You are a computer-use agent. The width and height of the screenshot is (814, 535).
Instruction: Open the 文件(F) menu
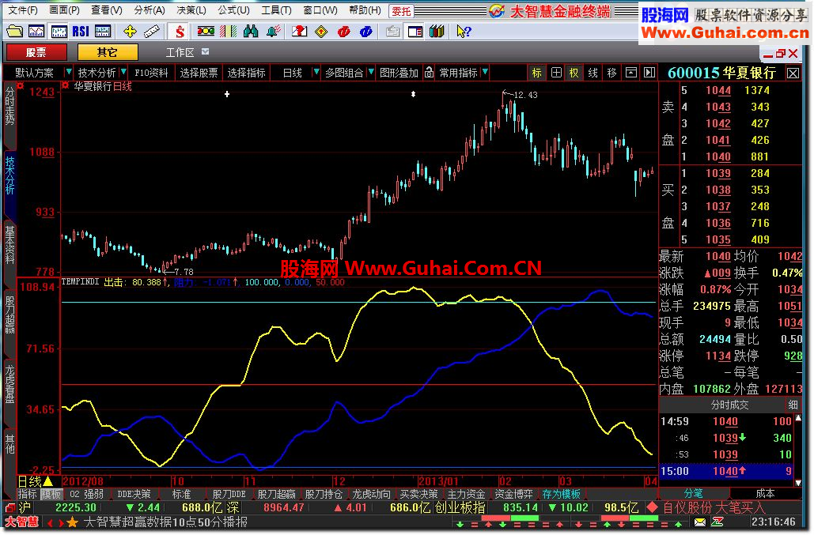point(23,9)
